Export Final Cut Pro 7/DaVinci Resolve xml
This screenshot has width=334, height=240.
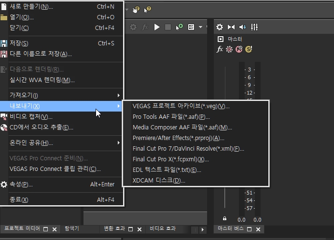tap(196, 149)
